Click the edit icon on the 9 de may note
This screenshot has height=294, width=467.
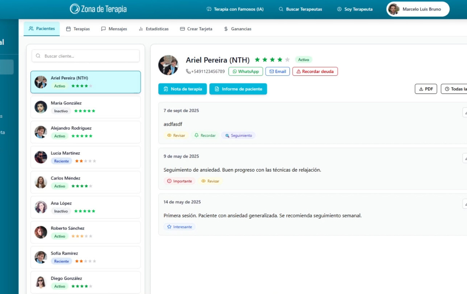(x=465, y=158)
